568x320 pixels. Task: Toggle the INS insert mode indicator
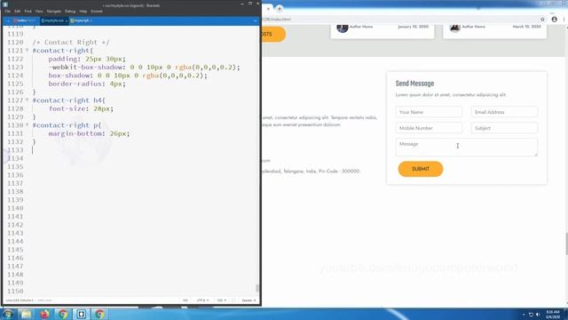185,300
